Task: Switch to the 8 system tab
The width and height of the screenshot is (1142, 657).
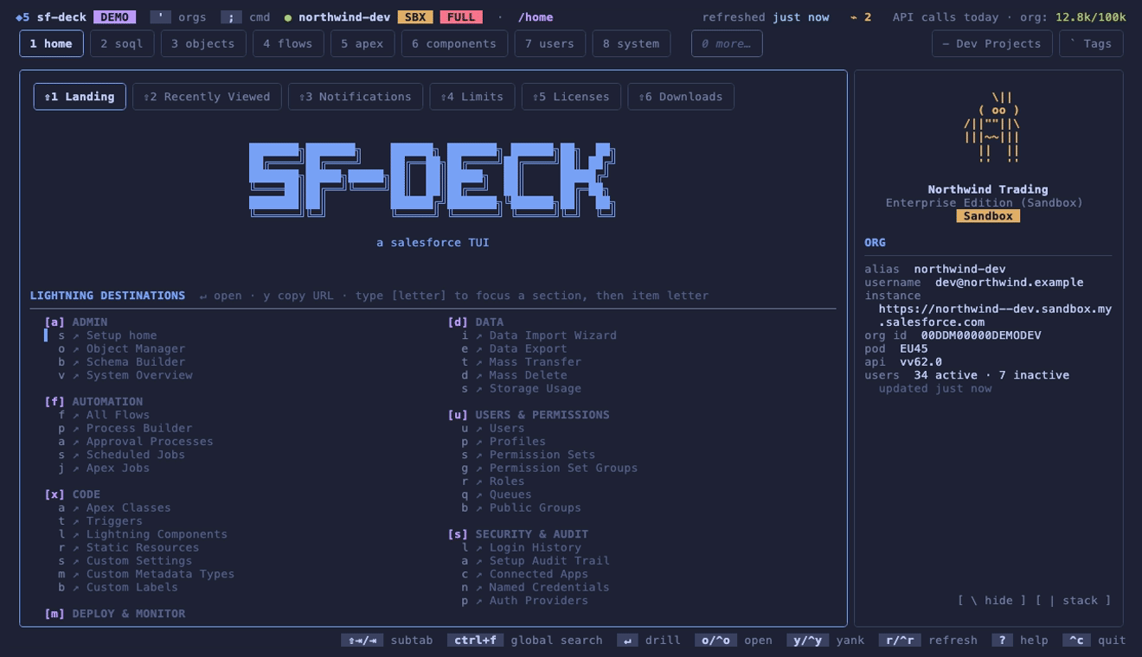Action: click(x=631, y=43)
